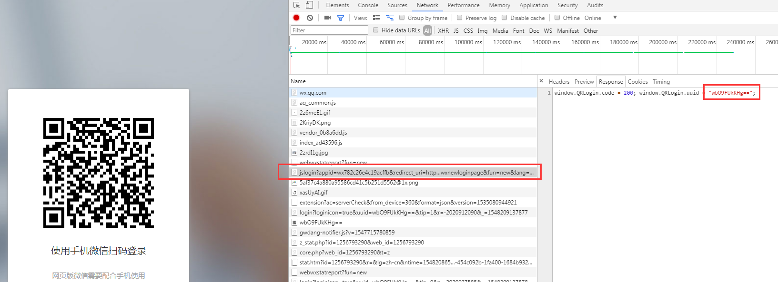Switch to the Sources panel tab
Viewport: 778px width, 282px height.
[x=397, y=5]
